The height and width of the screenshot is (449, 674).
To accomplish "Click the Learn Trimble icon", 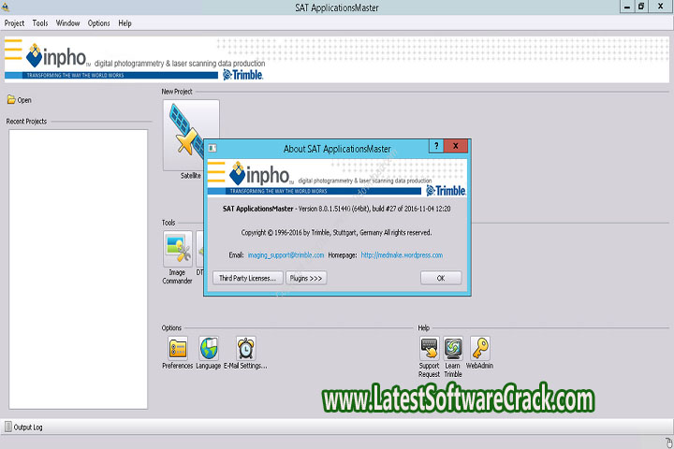I will 453,349.
